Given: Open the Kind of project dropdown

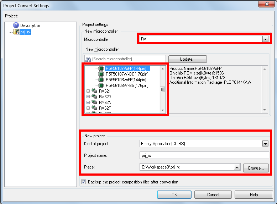Looking at the screenshot, I should click(265, 144).
